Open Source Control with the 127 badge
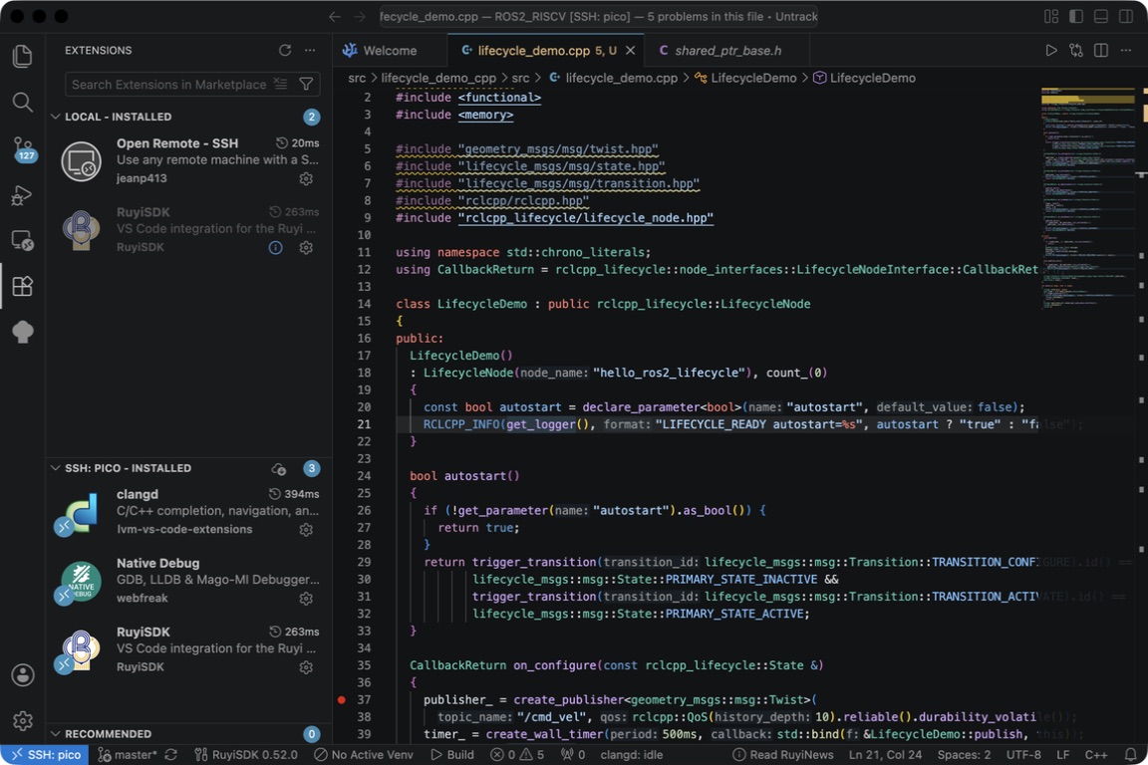The image size is (1148, 765). 23,149
